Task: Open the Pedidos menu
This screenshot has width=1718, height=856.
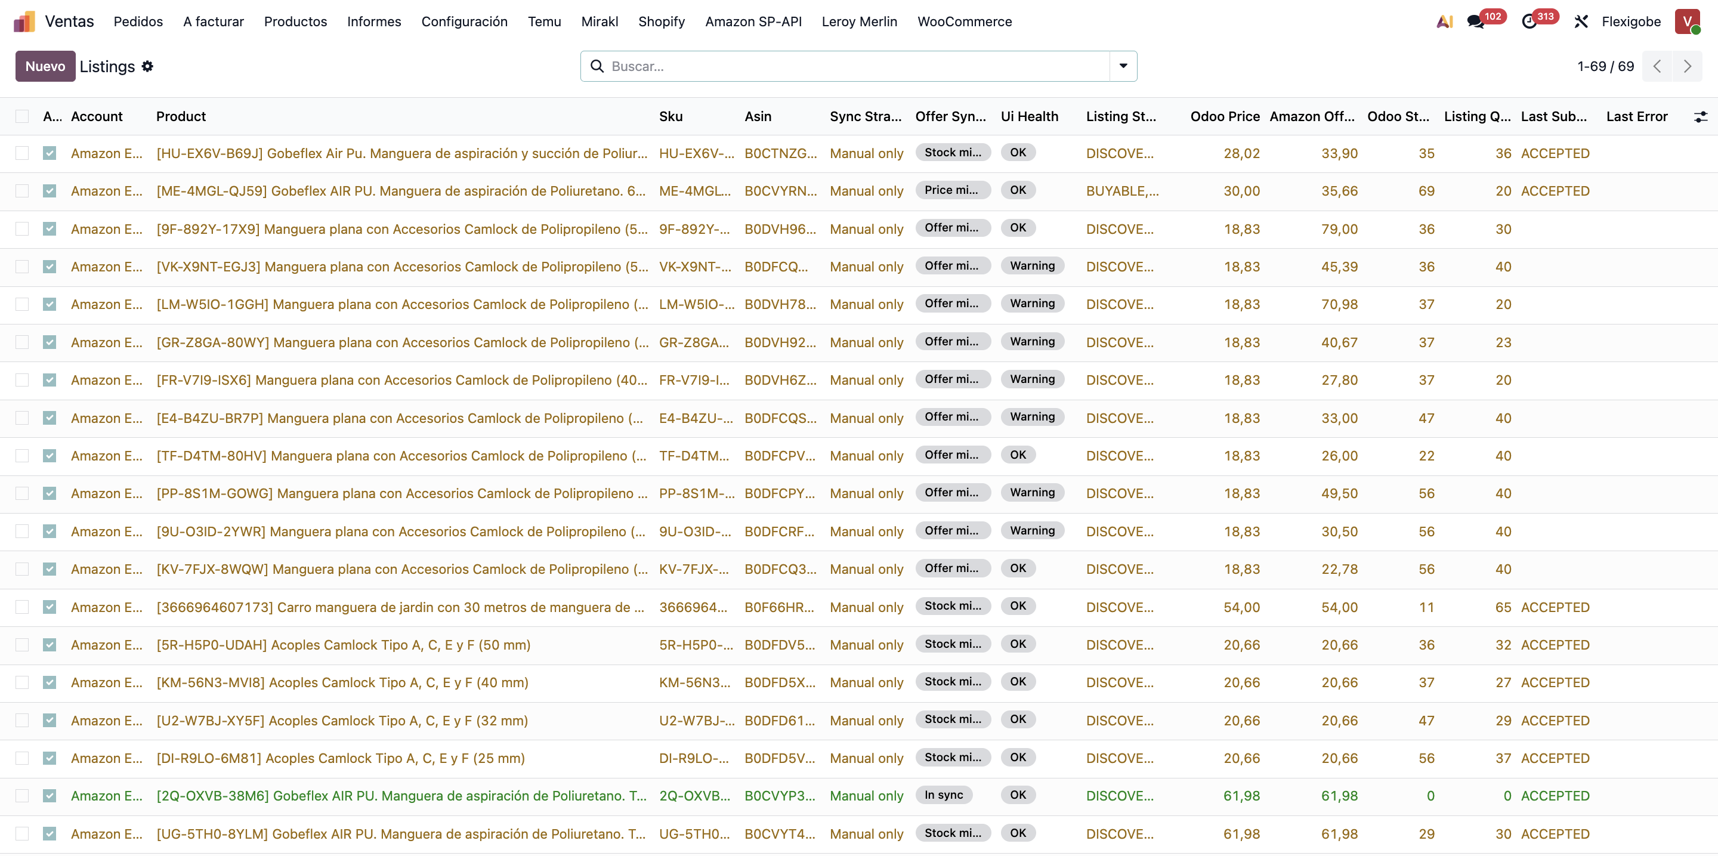Action: [x=138, y=21]
